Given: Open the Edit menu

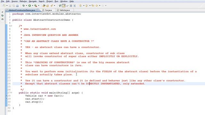Looking at the screenshot, I should [x=8, y=1].
